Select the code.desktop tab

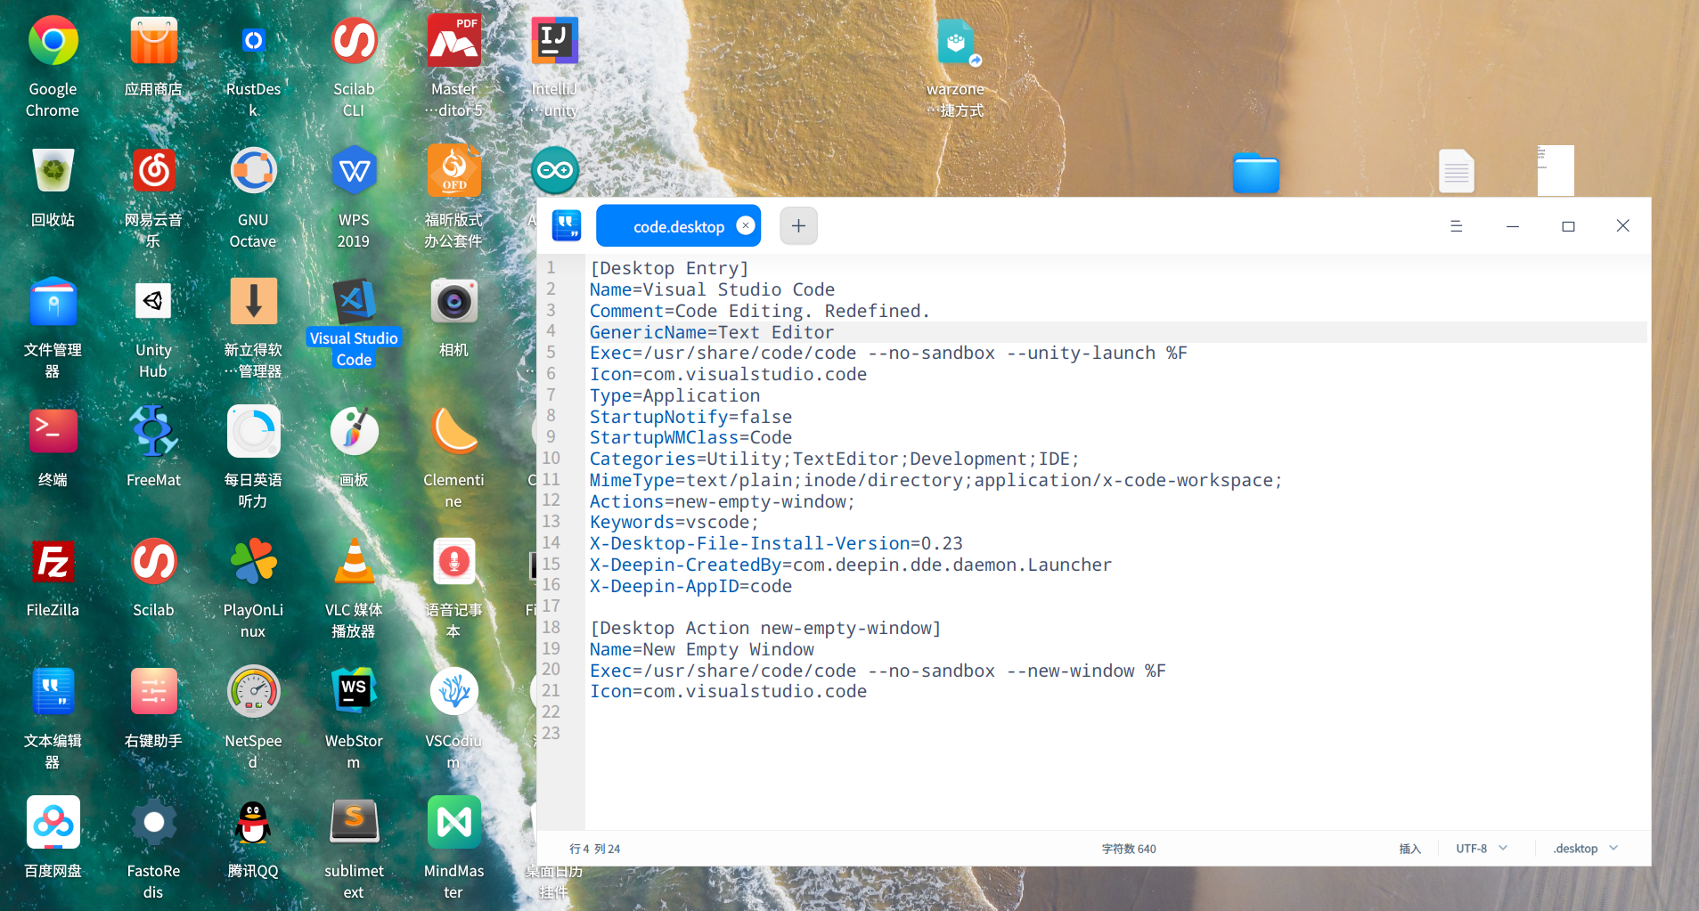[x=678, y=226]
